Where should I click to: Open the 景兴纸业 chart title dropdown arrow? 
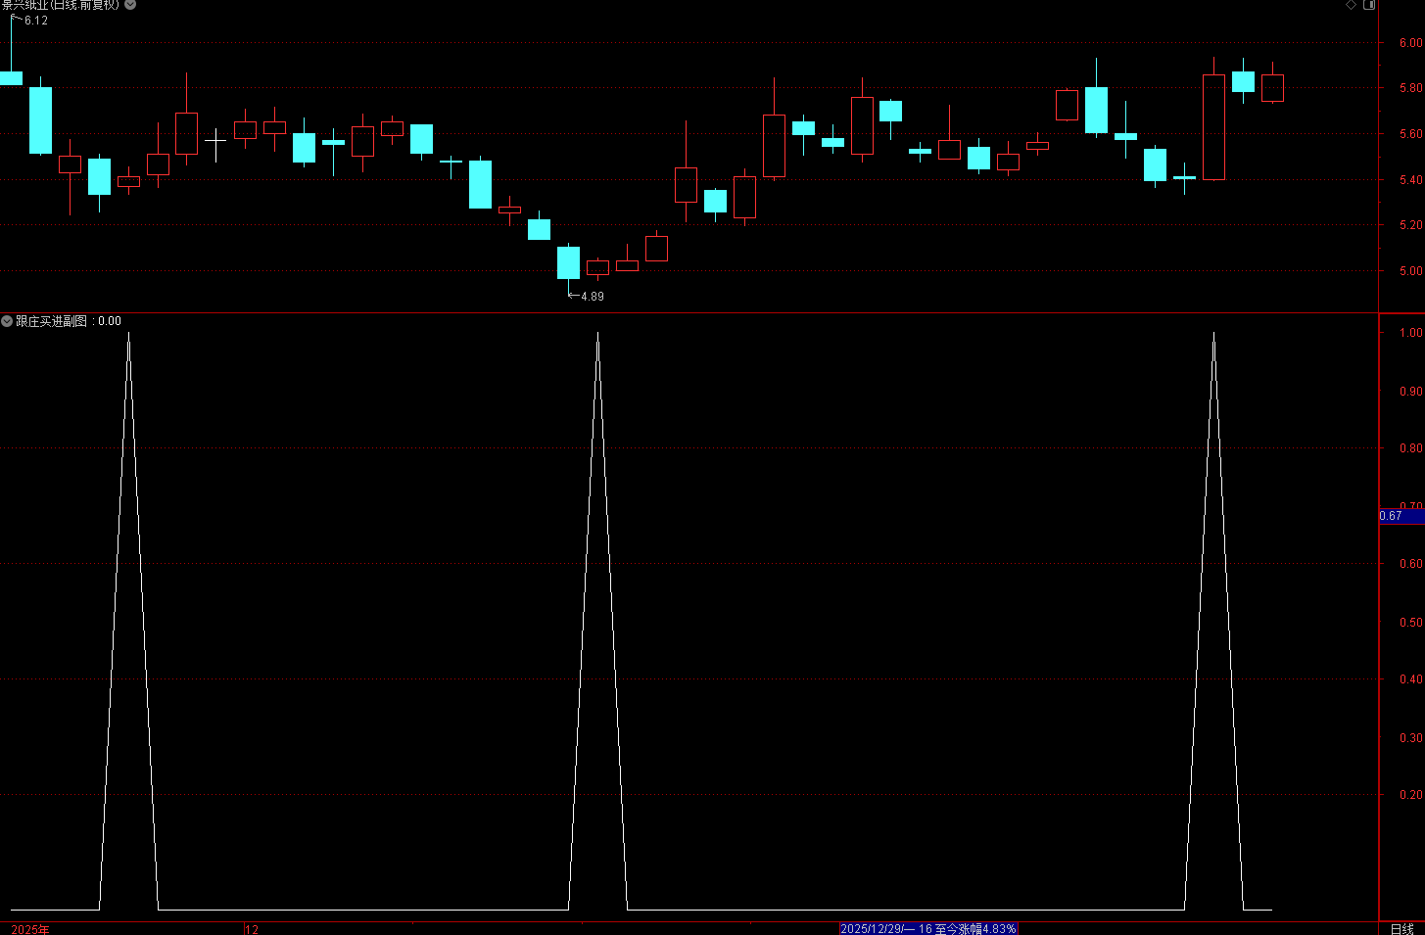tap(130, 5)
